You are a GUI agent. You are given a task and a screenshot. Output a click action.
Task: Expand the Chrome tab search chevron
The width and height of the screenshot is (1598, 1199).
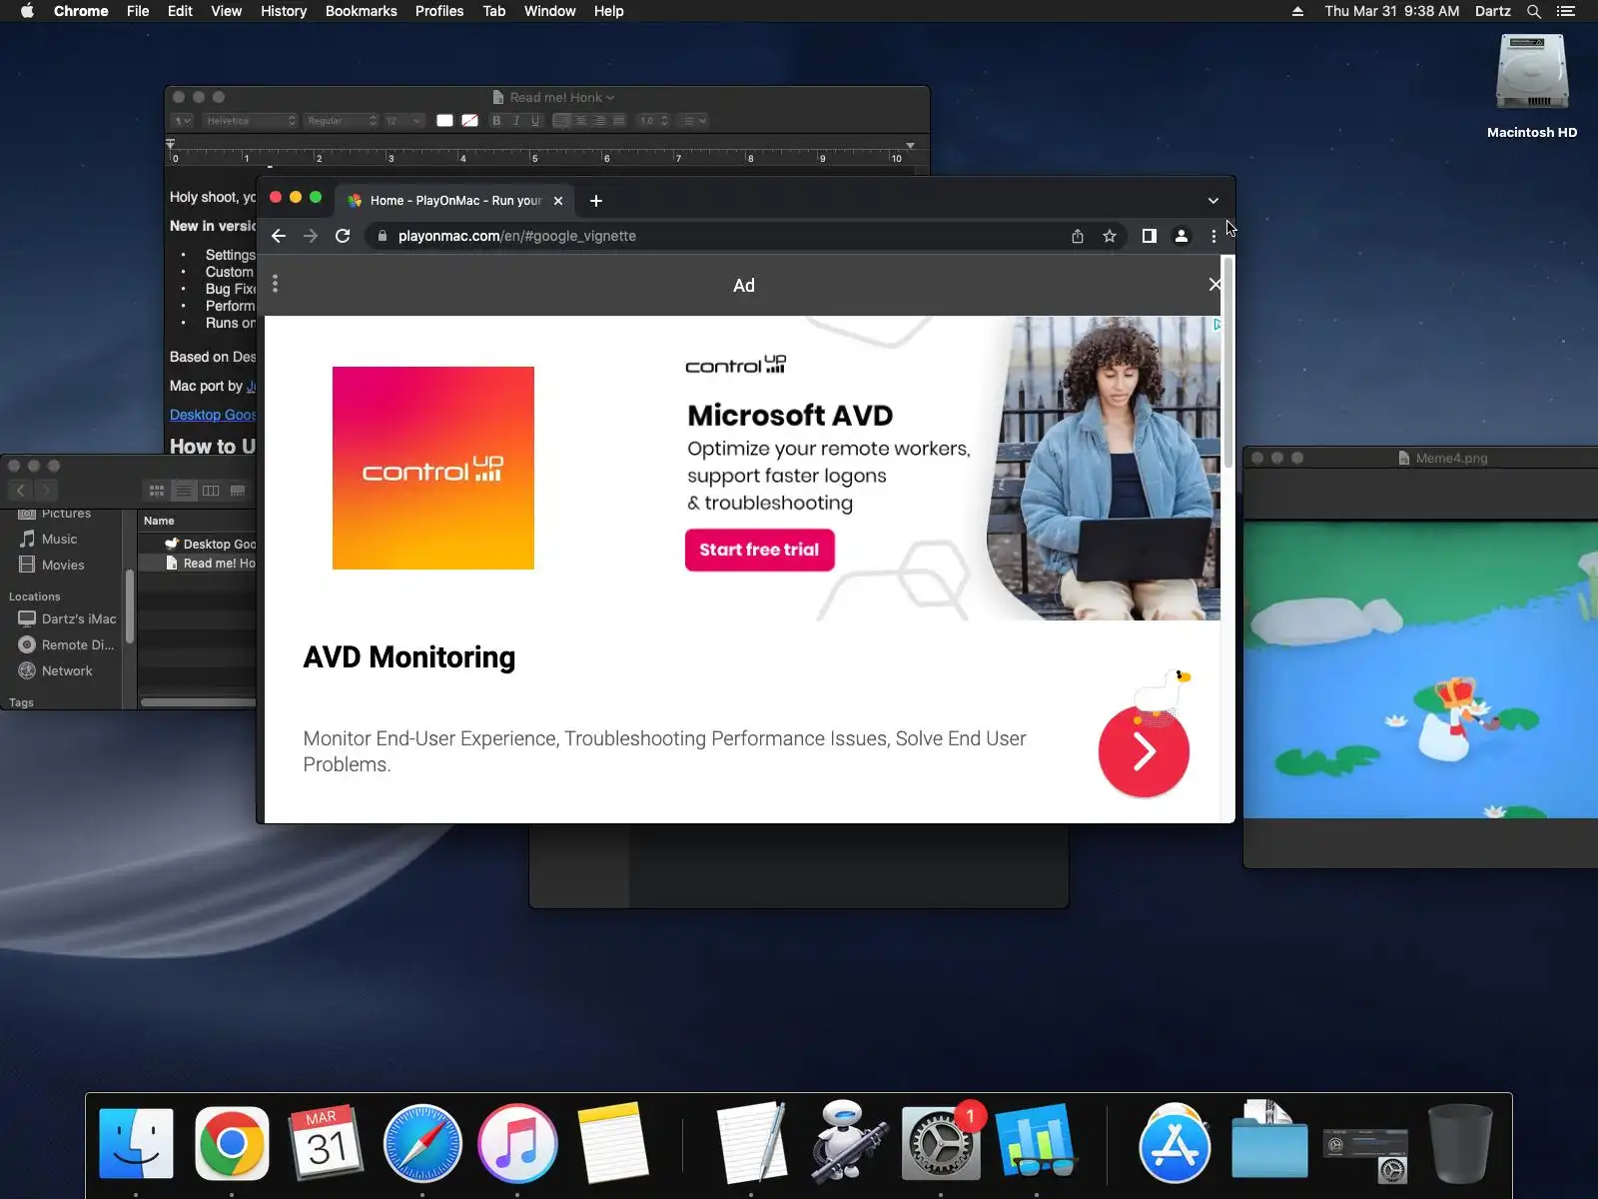click(1213, 201)
